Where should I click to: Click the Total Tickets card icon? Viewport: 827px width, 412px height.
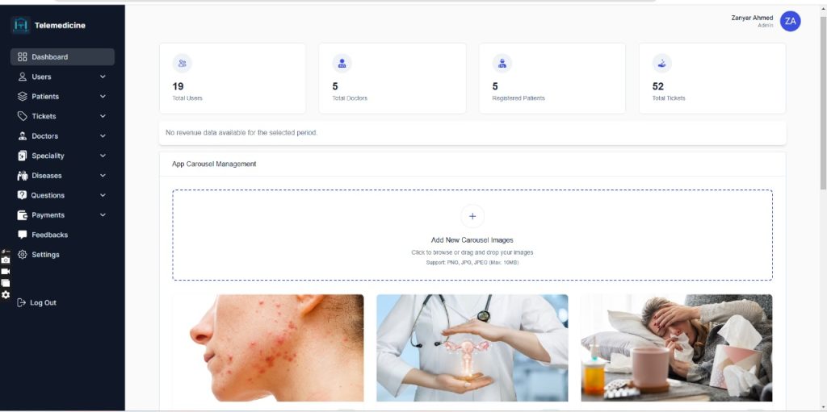click(661, 63)
